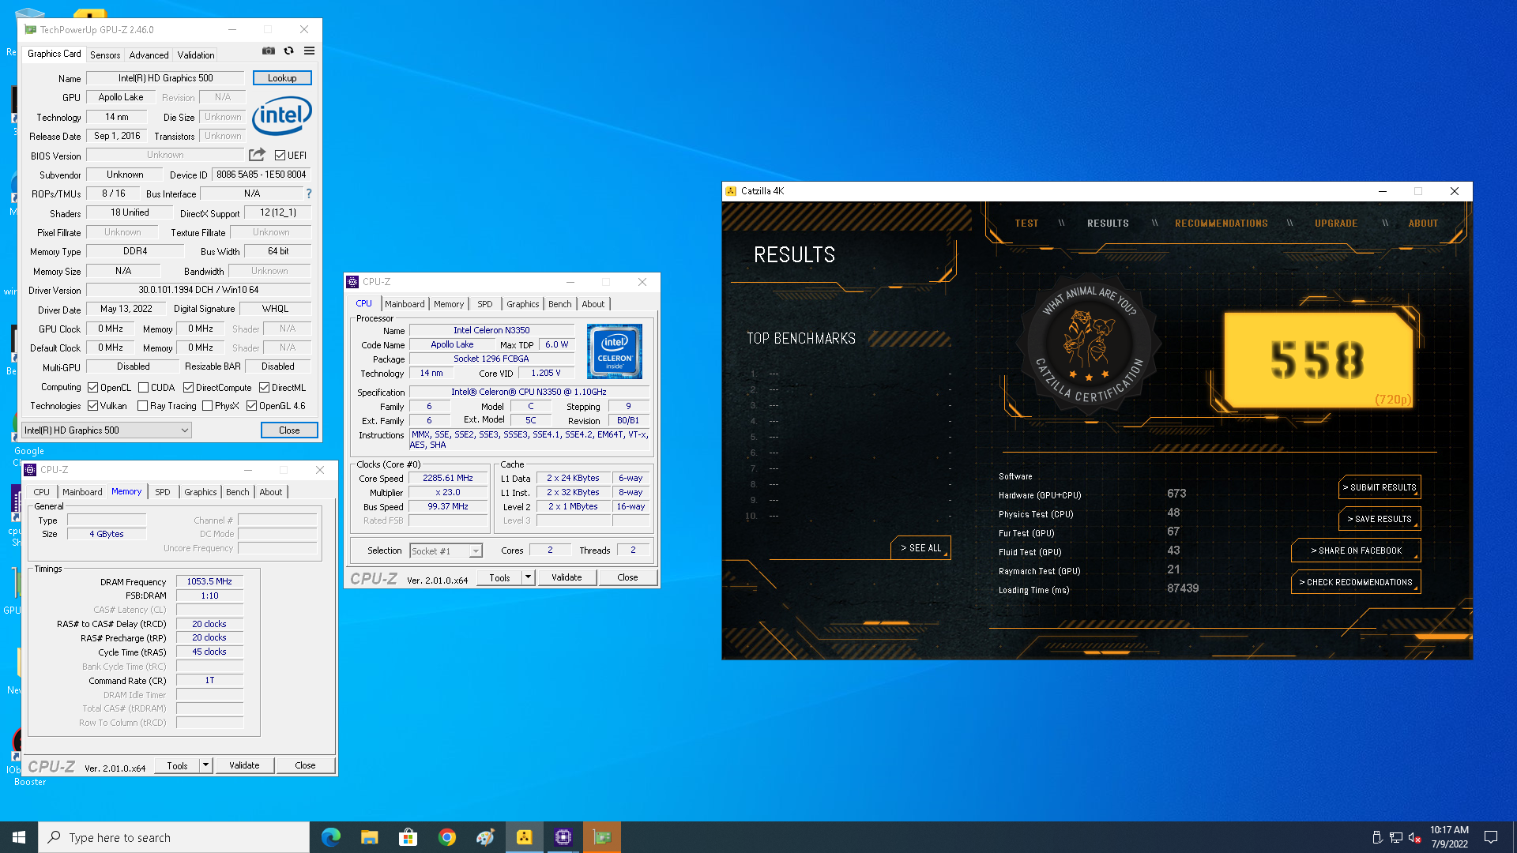Viewport: 1517px width, 853px height.
Task: Click GPU Name field Intel HD Graphics 500
Action: point(166,78)
